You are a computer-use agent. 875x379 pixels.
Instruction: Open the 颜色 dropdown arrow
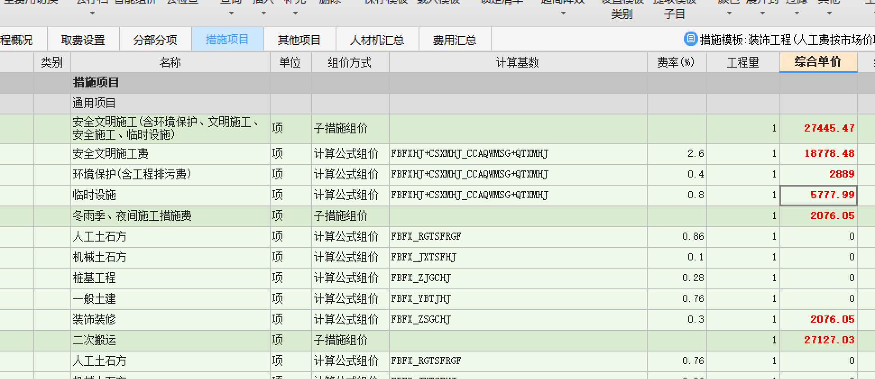729,13
